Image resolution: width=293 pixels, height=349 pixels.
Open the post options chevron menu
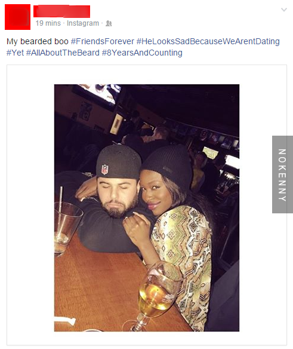pos(284,10)
